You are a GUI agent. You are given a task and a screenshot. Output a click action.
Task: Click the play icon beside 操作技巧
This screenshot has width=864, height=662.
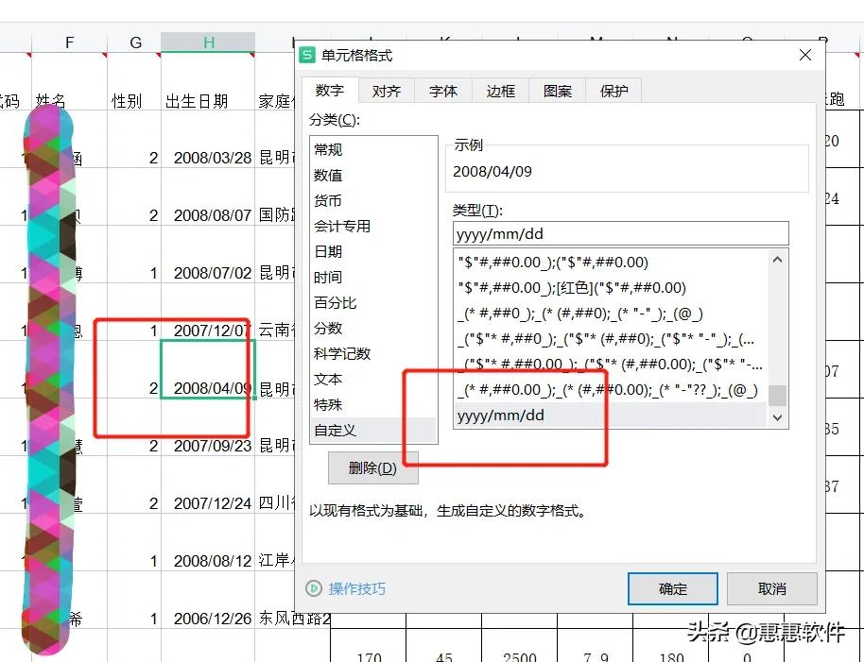313,588
